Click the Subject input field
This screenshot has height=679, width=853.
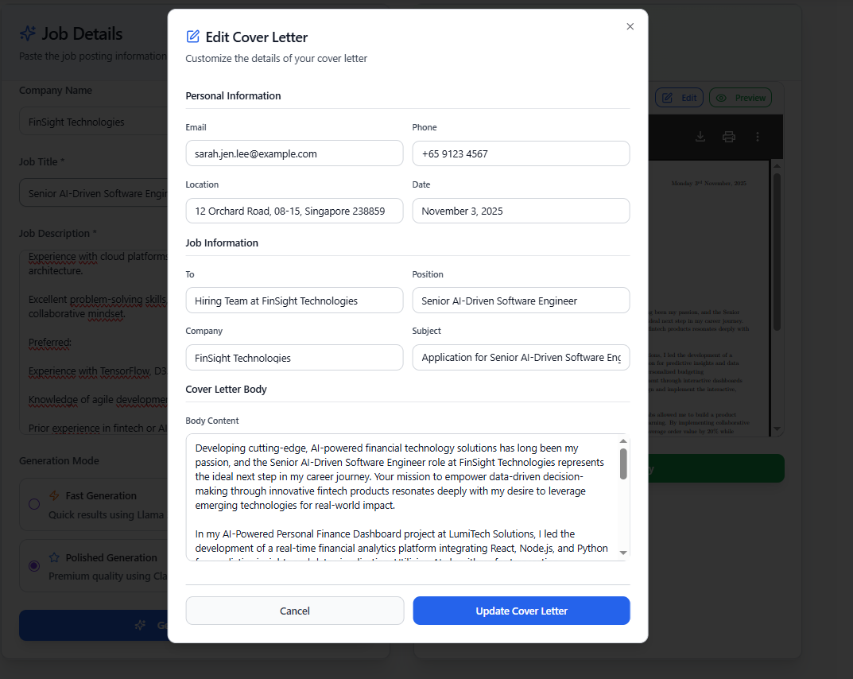521,358
